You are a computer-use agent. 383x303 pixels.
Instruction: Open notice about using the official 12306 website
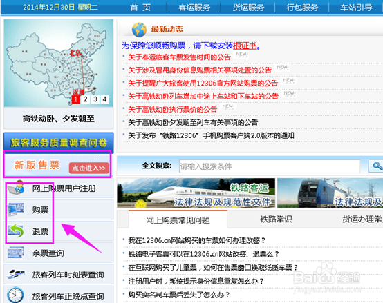coord(203,84)
